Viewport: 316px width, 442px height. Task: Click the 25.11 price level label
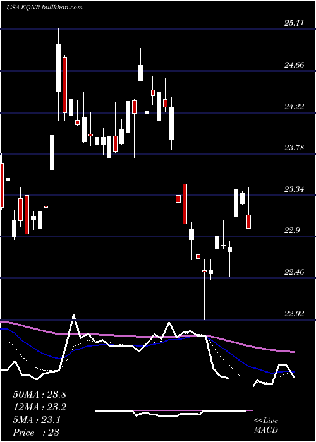[295, 23]
